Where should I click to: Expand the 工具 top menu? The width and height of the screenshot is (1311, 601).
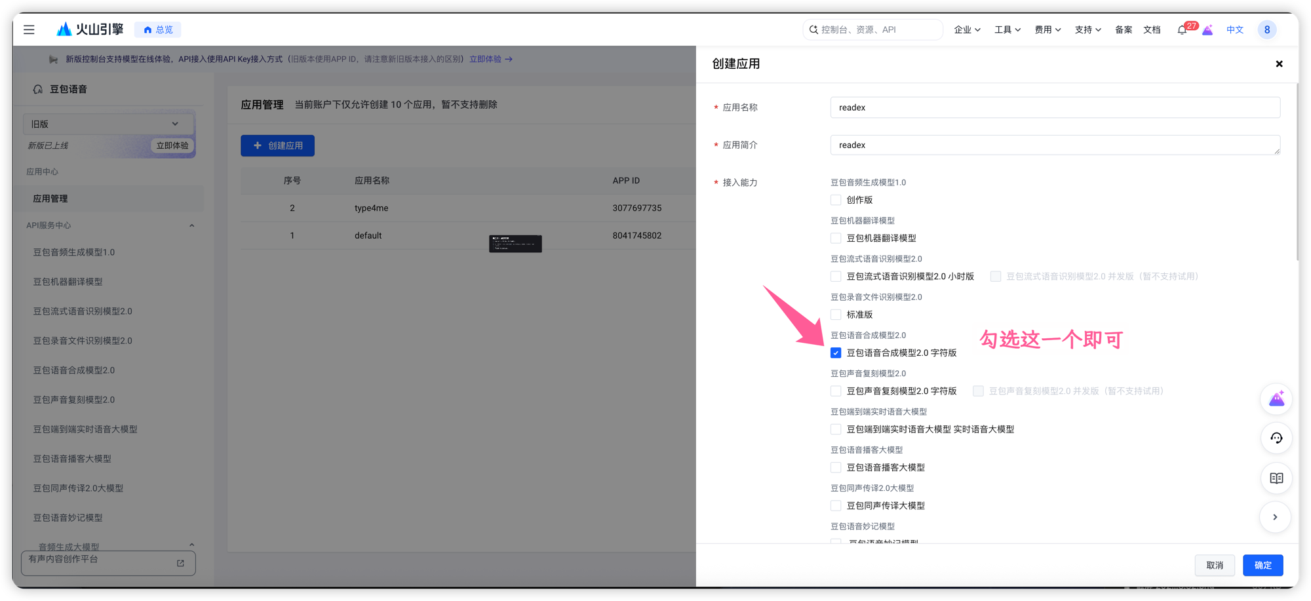(x=1008, y=29)
